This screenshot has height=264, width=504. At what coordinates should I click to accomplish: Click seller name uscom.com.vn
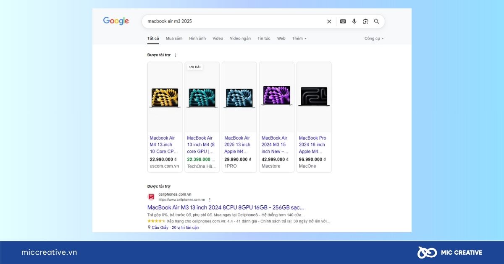164,166
